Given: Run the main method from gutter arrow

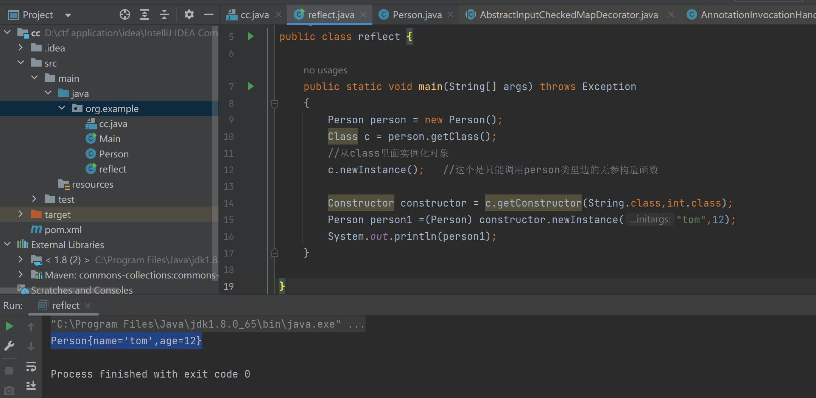Looking at the screenshot, I should pos(250,87).
